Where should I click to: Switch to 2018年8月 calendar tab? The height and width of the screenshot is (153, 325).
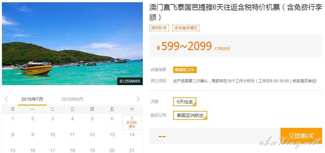[x=72, y=99]
